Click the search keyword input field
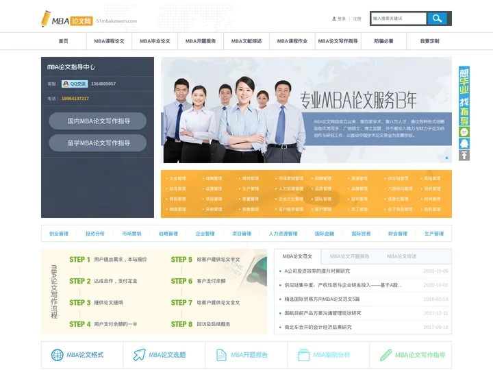The height and width of the screenshot is (370, 493). coord(399,18)
